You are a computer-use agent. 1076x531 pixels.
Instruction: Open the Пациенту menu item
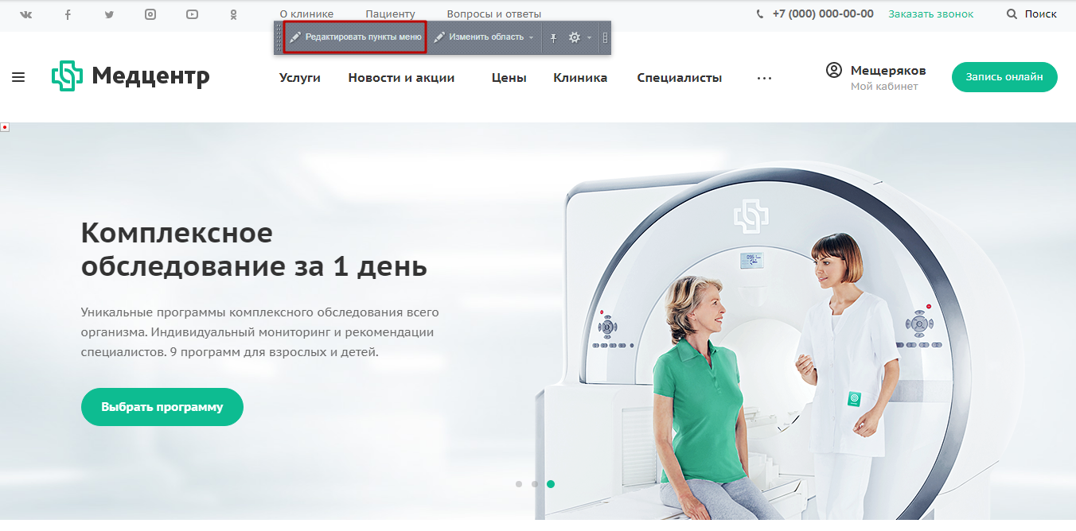pyautogui.click(x=391, y=14)
